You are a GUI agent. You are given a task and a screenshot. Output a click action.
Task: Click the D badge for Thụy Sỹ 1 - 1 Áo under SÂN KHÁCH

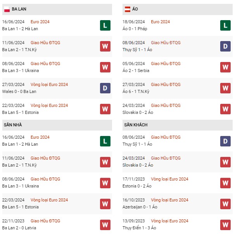point(225,141)
